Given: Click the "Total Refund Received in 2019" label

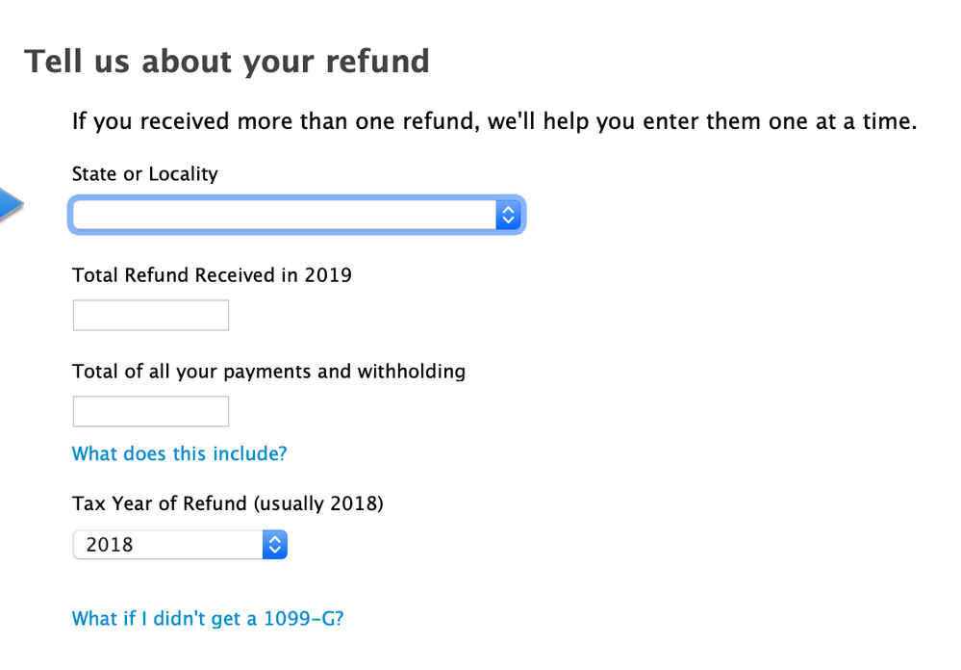Looking at the screenshot, I should [212, 275].
